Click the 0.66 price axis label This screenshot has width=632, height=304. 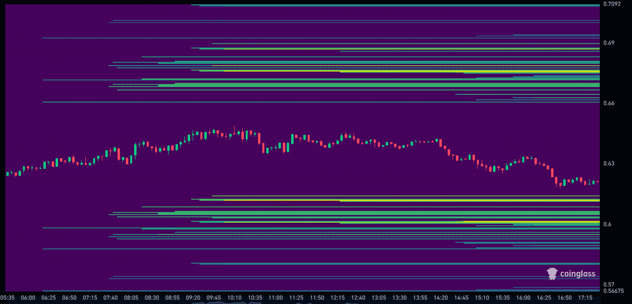click(x=609, y=103)
